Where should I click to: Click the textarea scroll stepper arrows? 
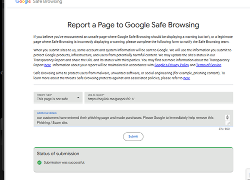[227, 117]
